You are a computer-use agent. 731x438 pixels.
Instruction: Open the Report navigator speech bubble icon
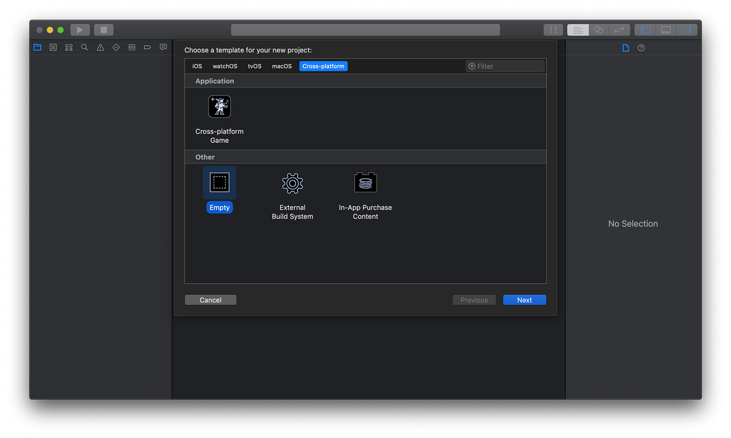[163, 47]
